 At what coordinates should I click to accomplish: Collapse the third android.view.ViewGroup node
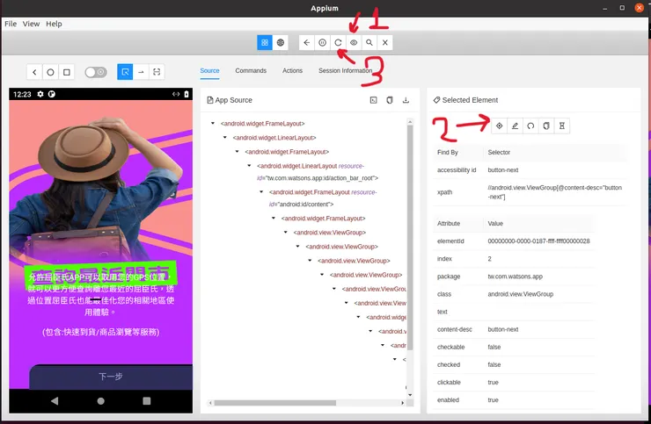click(310, 261)
